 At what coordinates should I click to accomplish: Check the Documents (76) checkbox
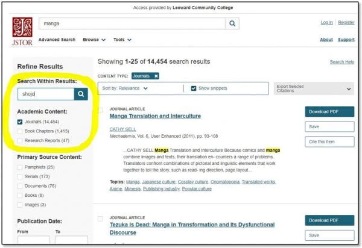click(20, 186)
